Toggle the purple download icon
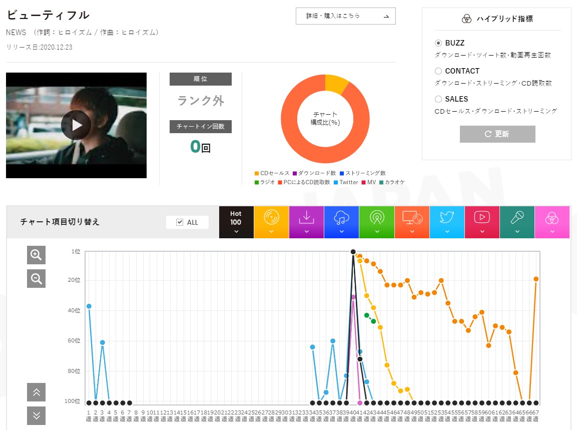The height and width of the screenshot is (430, 577). pos(307,217)
